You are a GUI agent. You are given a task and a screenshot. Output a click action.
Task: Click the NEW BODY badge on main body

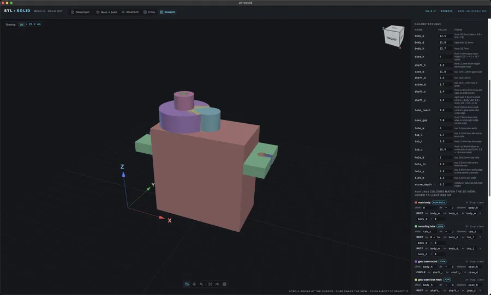439,202
